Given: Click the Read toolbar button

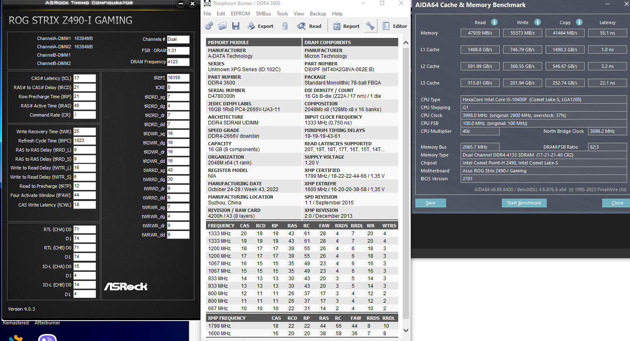Looking at the screenshot, I should [309, 26].
